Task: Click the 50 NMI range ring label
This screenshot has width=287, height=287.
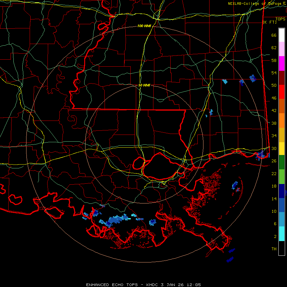Action: [144, 85]
